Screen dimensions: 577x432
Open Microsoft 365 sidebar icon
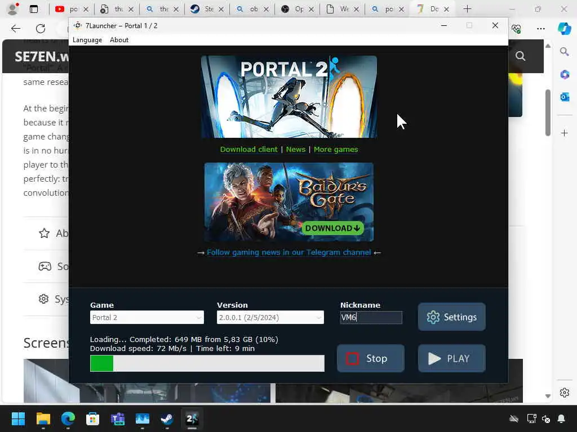[565, 75]
